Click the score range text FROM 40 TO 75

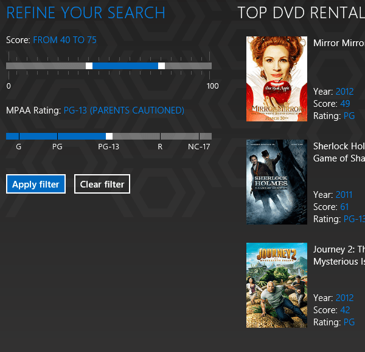click(x=64, y=40)
